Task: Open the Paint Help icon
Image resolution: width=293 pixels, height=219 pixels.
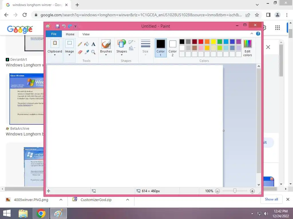Action: pos(258,34)
